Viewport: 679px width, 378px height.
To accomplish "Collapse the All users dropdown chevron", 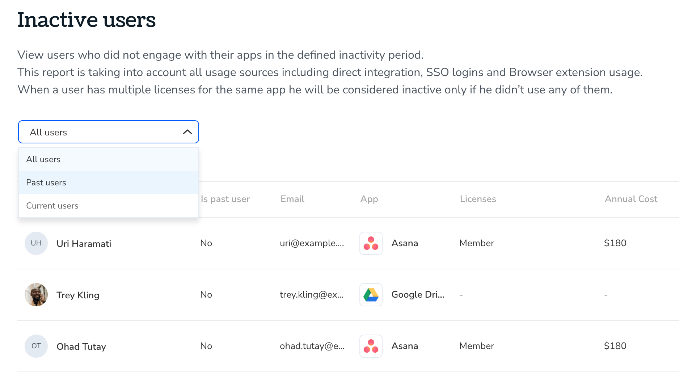I will tap(187, 132).
